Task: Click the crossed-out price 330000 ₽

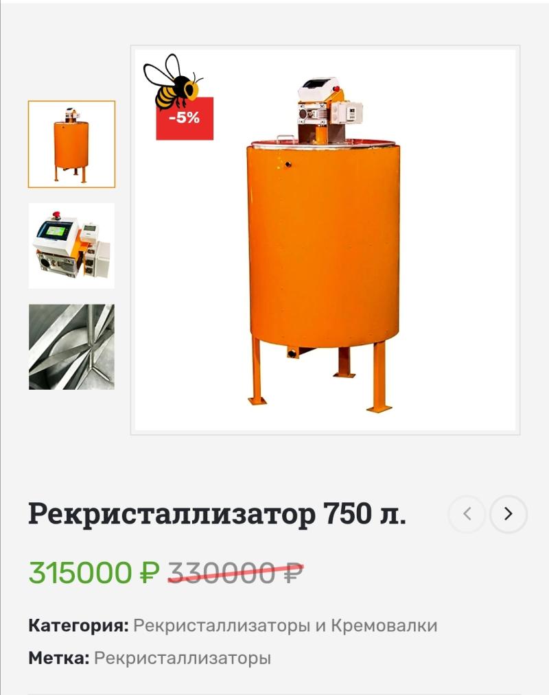Action: [236, 572]
